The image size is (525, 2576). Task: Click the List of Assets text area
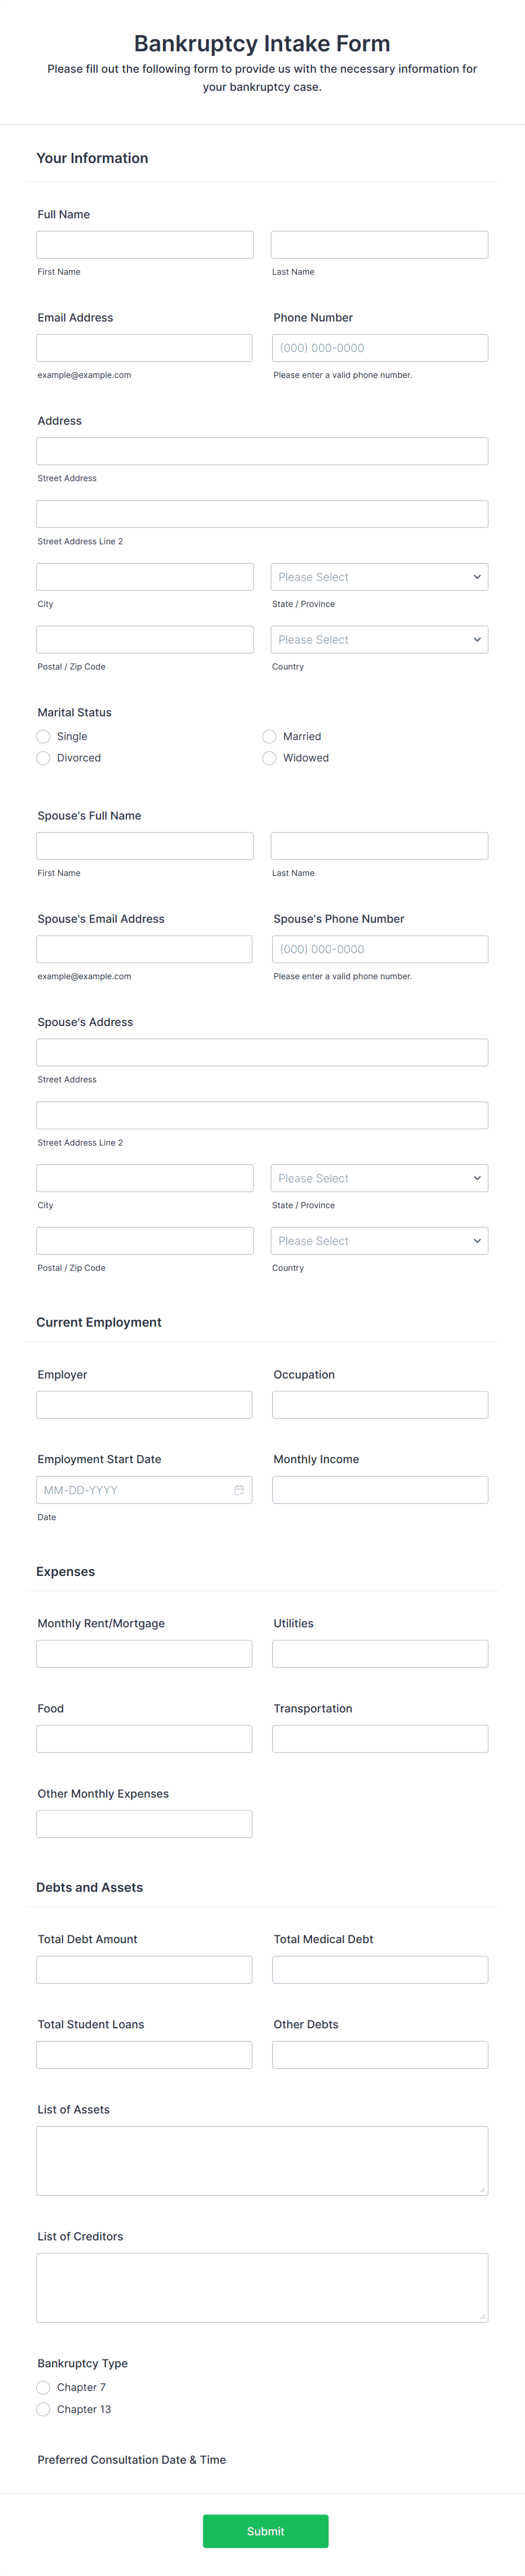[262, 2160]
